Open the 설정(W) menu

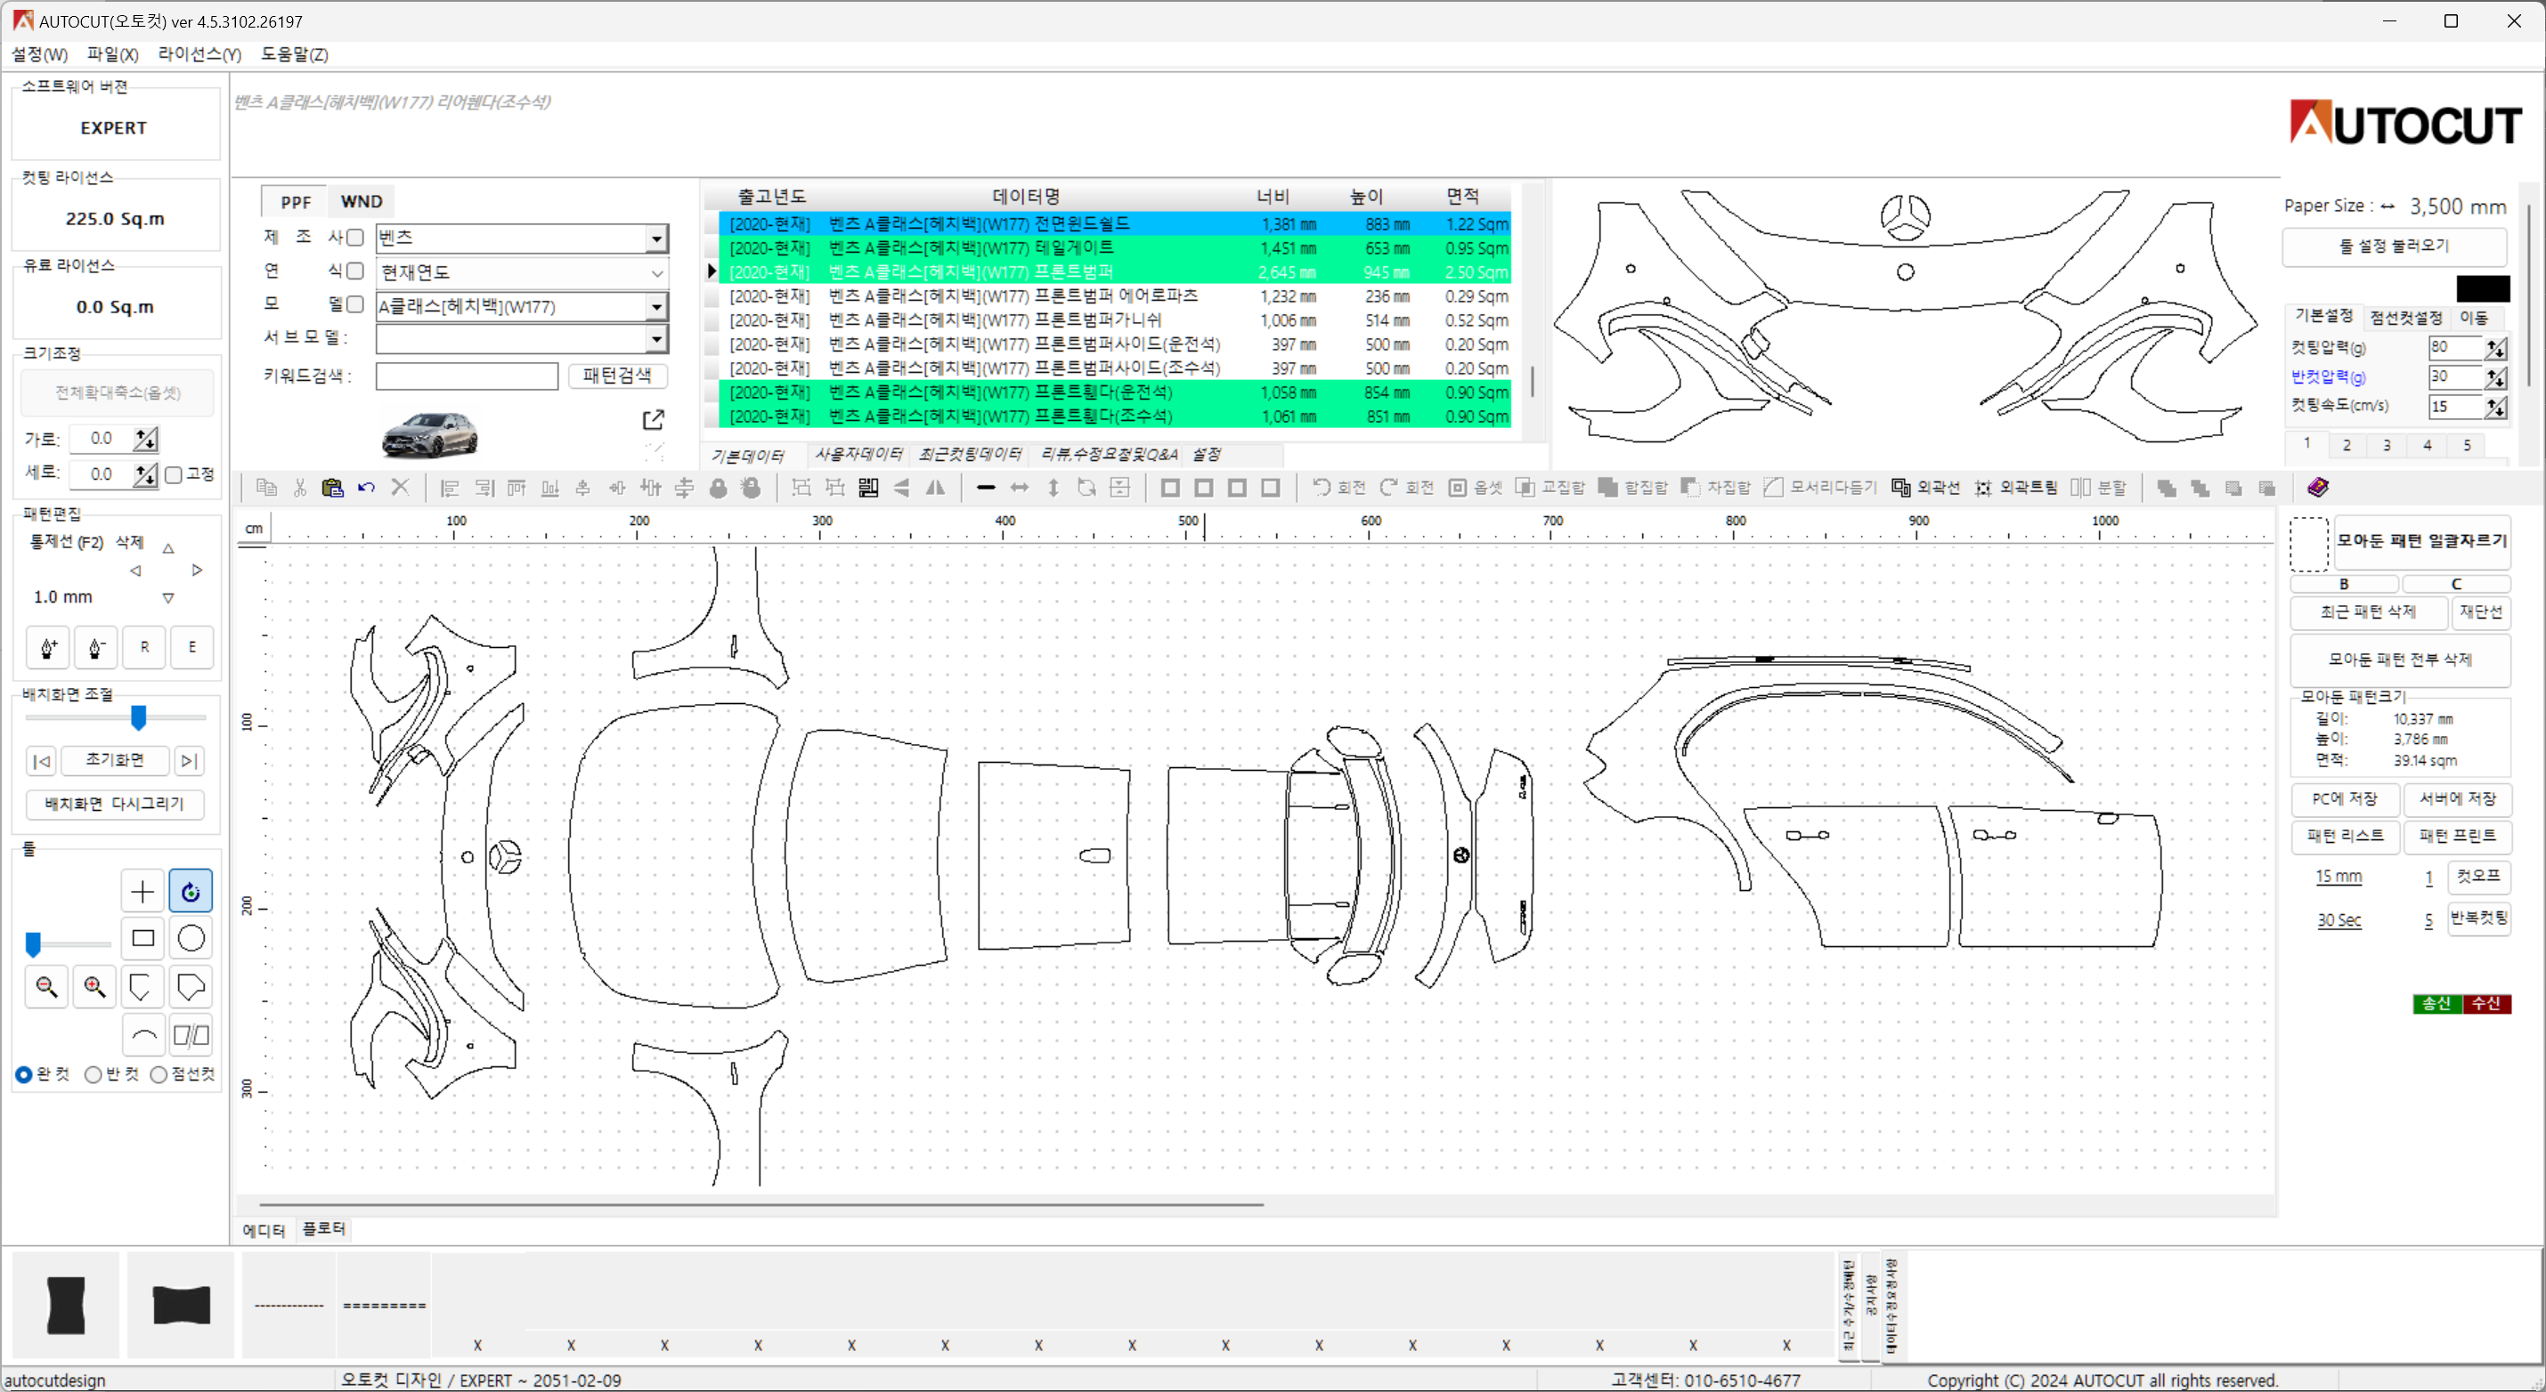[39, 54]
